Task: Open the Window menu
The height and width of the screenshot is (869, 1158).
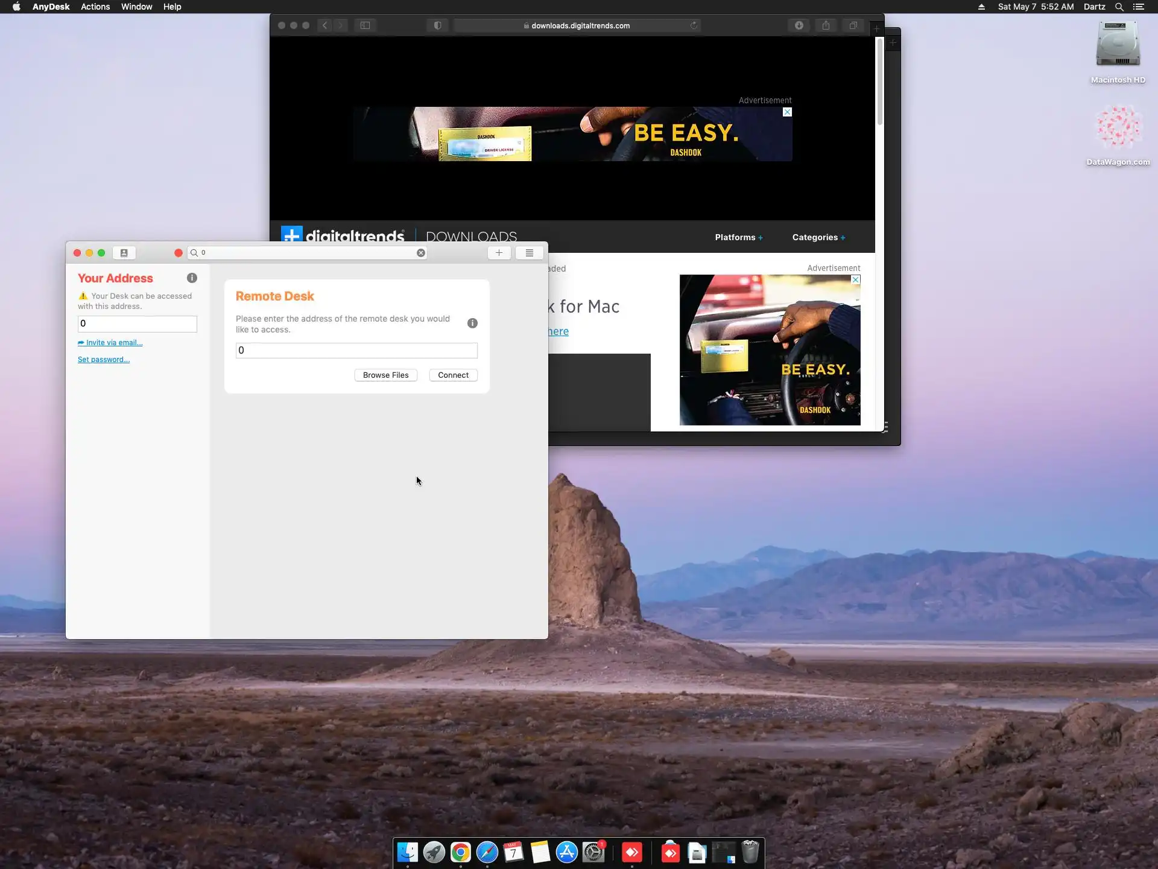Action: pos(136,7)
